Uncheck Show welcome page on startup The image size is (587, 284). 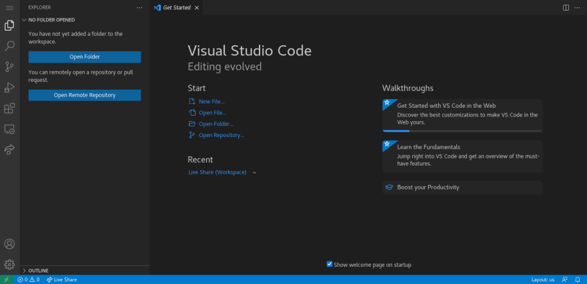[330, 264]
